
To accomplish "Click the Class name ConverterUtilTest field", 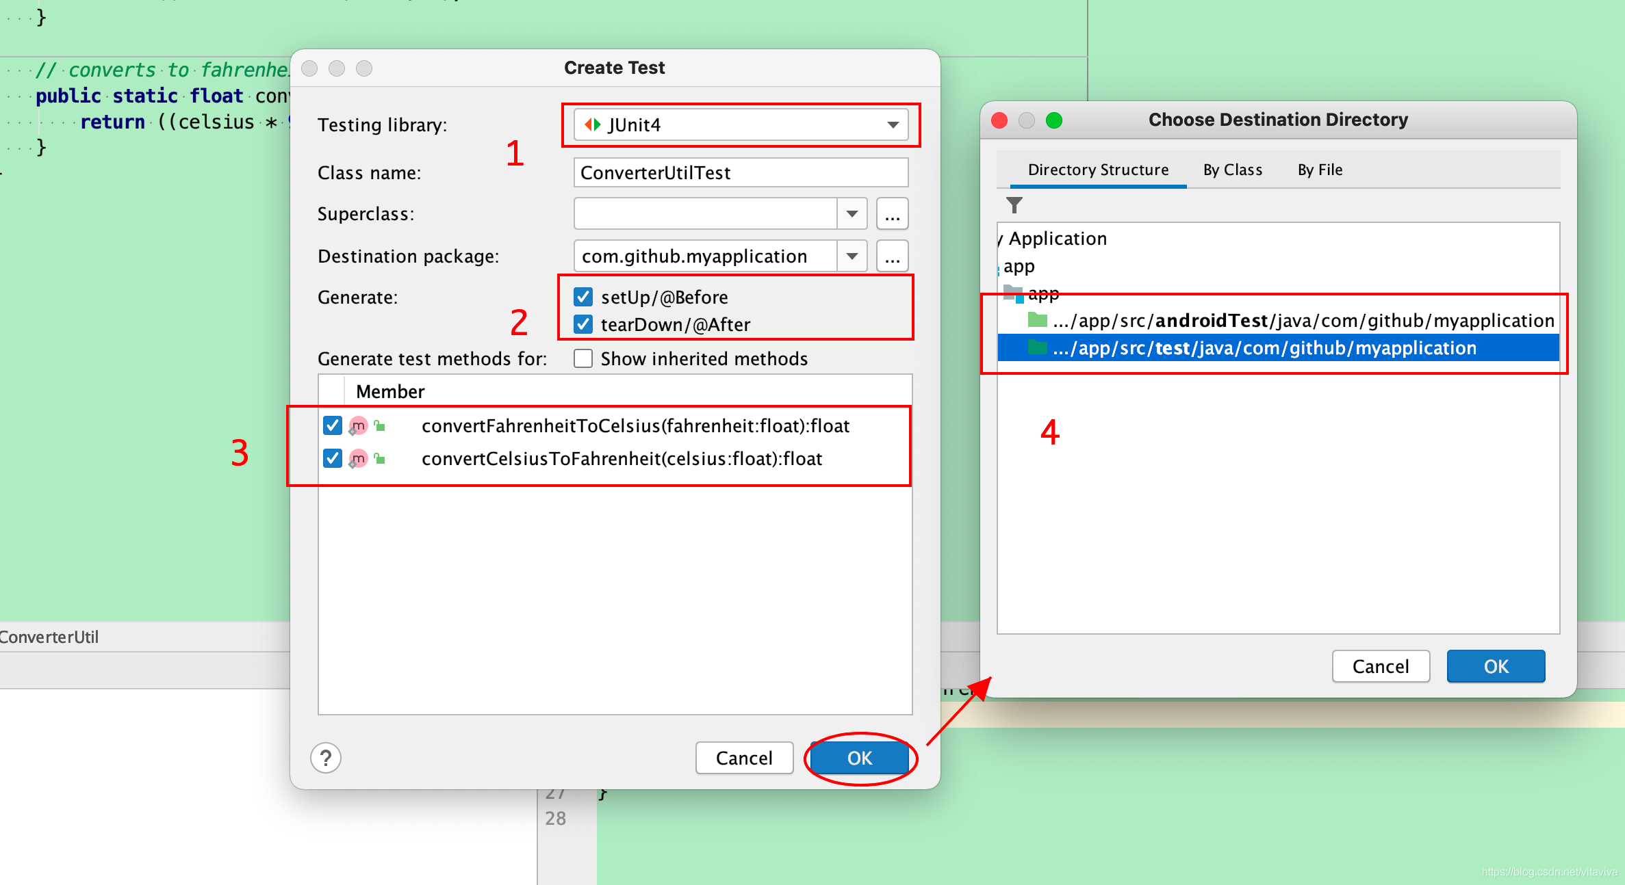I will (741, 172).
